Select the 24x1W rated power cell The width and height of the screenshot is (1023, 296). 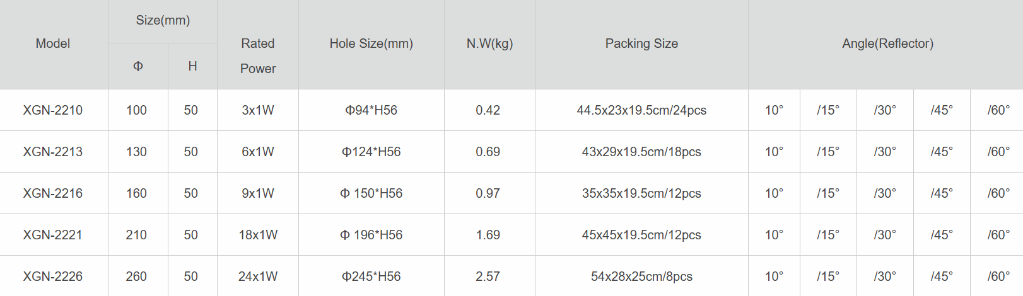pos(258,276)
